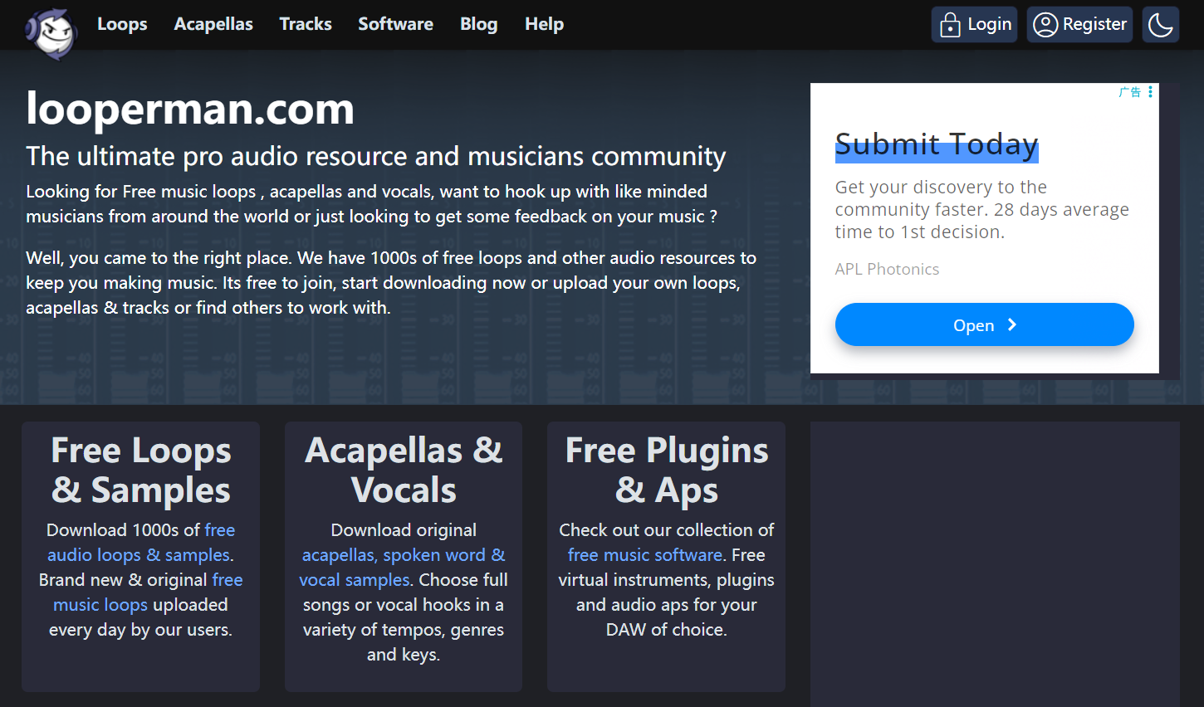Click the Free Plugins & Aps heading
Viewport: 1204px width, 707px height.
click(x=666, y=470)
